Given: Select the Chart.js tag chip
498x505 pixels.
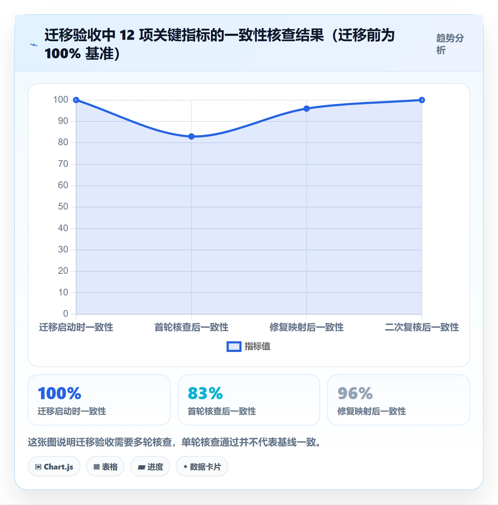Looking at the screenshot, I should tap(54, 467).
